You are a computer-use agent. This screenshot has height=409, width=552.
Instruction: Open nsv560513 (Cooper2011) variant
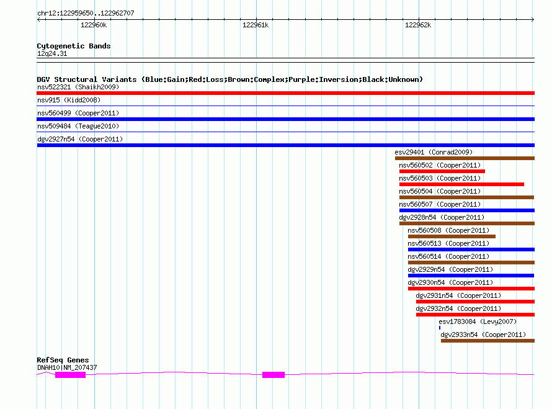tap(448, 243)
